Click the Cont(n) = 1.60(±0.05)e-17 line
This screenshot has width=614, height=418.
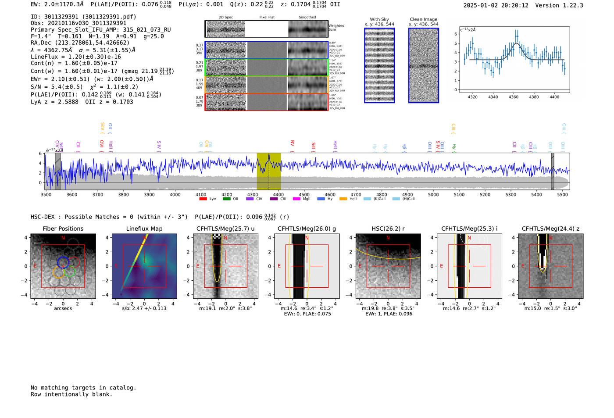[x=74, y=63]
